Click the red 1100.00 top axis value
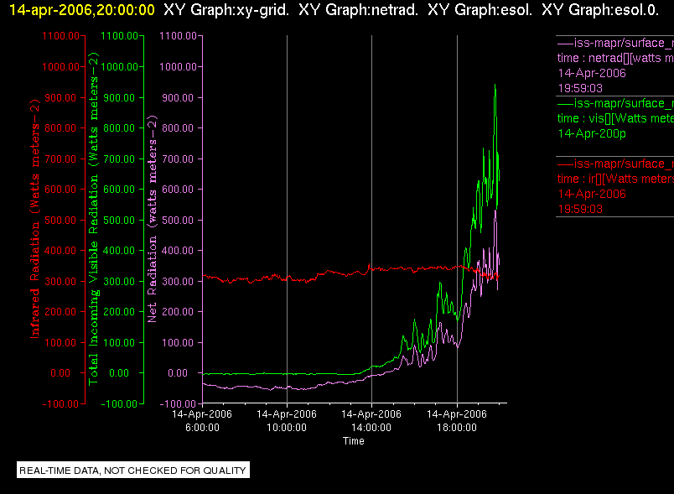 60,36
